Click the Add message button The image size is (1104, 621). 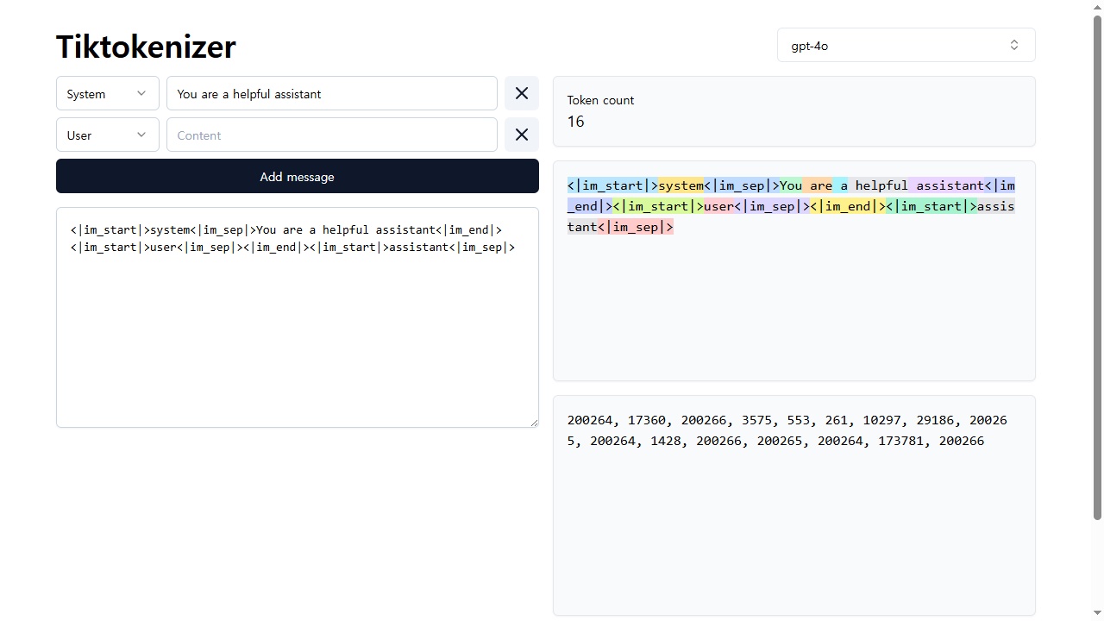click(x=298, y=176)
